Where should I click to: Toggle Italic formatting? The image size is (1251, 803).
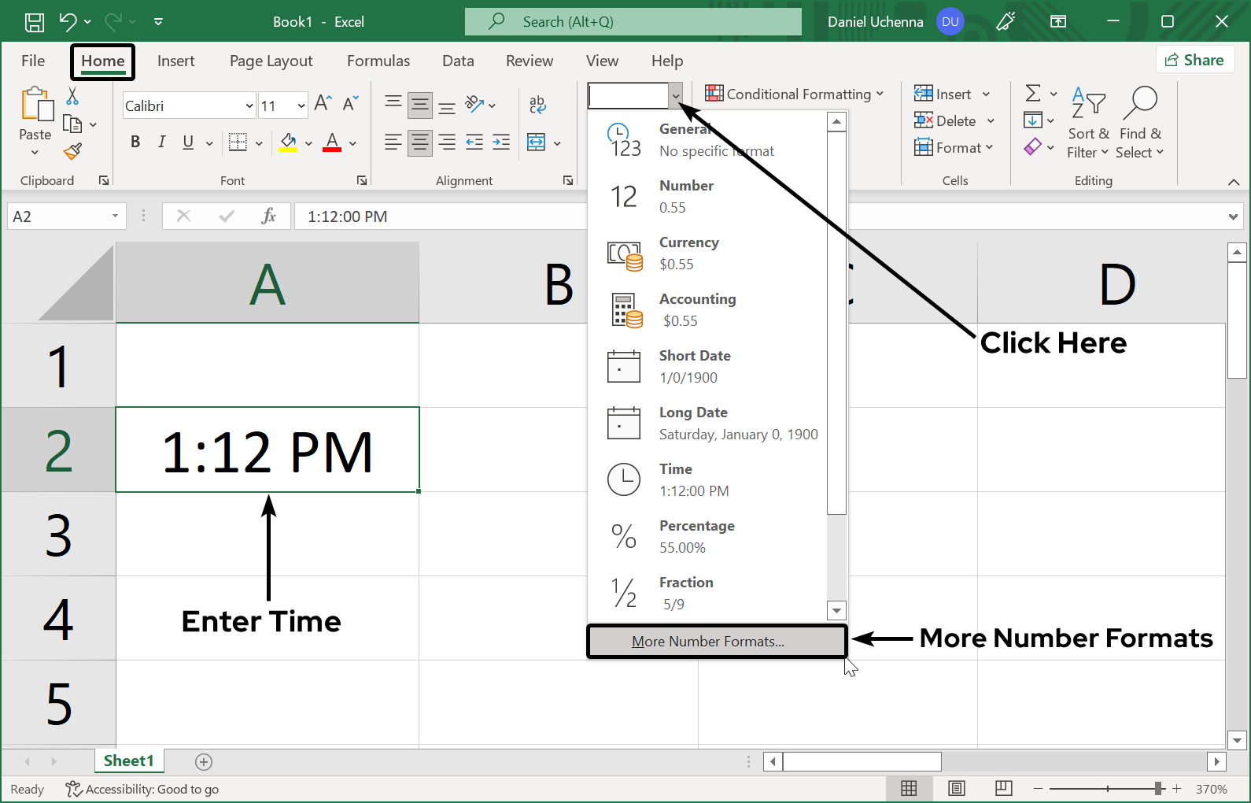click(161, 142)
